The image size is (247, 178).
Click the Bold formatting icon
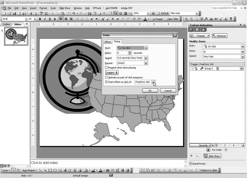coord(40,19)
